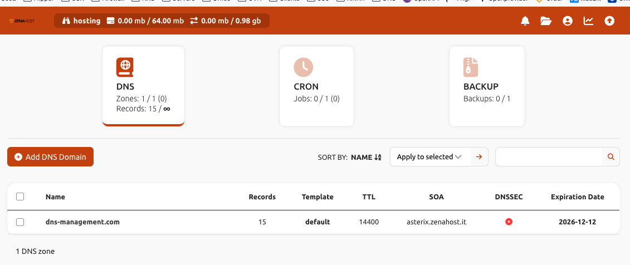The width and height of the screenshot is (630, 265).
Task: Check the select-all checkbox in table header
Action: pyautogui.click(x=20, y=197)
